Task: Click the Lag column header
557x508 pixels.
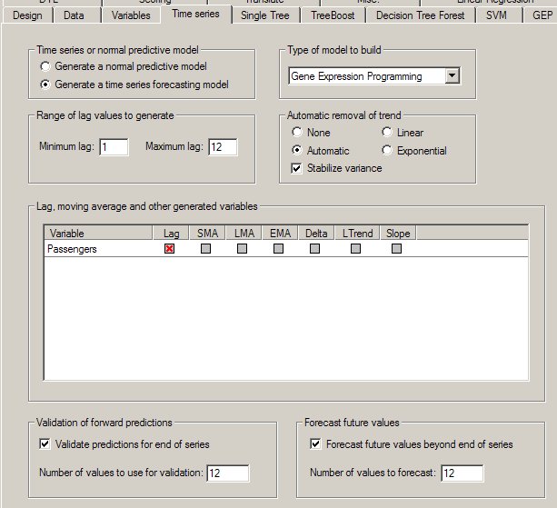Action: 171,234
